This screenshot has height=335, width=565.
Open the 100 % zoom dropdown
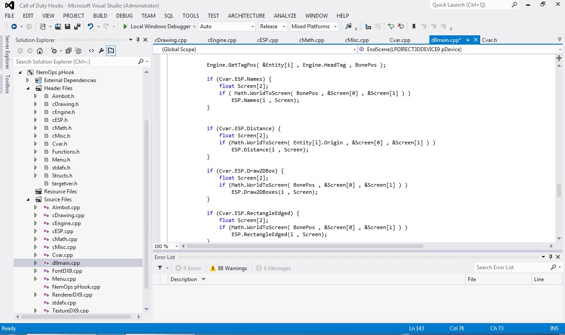(177, 246)
